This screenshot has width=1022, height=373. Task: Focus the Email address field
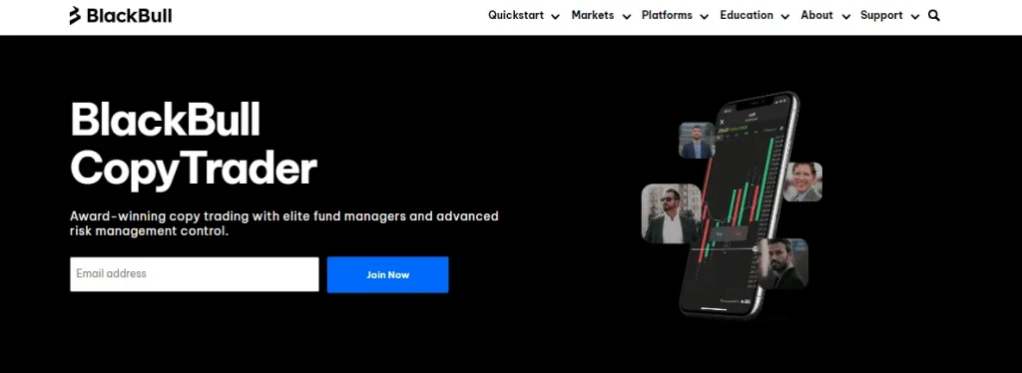tap(195, 274)
